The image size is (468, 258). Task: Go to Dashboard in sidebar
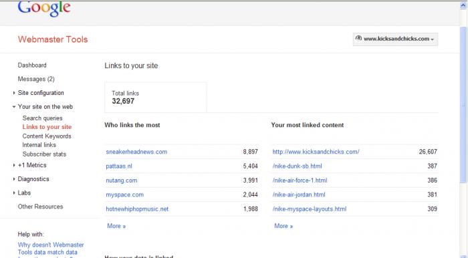(x=32, y=65)
